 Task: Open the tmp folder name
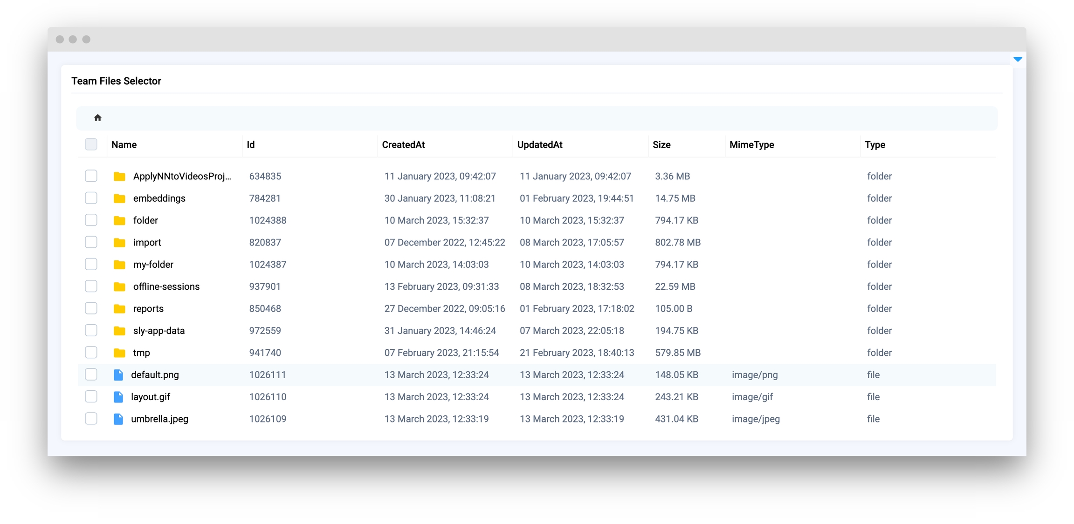point(141,353)
